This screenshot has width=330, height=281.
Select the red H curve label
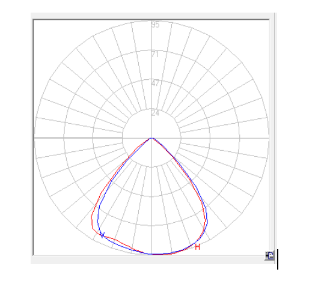(x=197, y=247)
